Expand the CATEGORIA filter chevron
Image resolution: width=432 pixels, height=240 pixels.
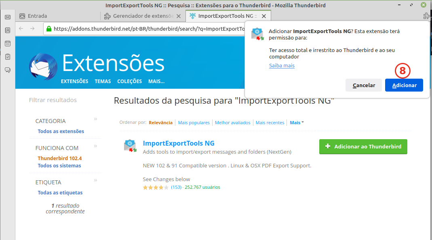(x=96, y=119)
